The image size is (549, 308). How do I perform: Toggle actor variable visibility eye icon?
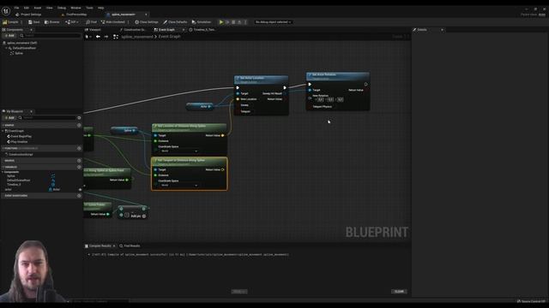click(80, 190)
